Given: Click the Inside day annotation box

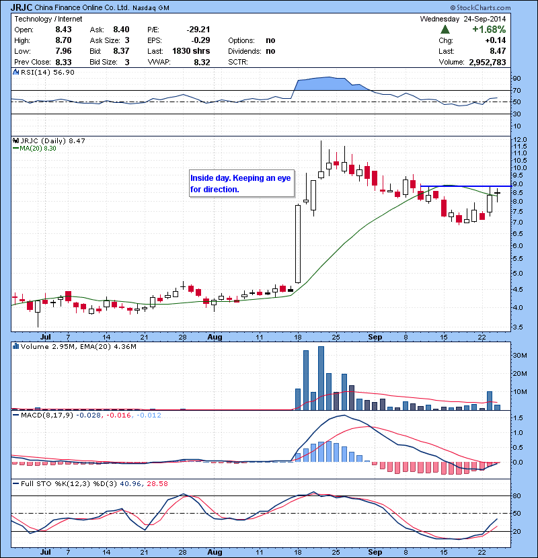Looking at the screenshot, I should click(x=241, y=184).
